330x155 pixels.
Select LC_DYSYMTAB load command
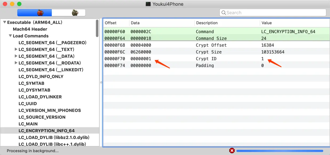click(x=34, y=90)
